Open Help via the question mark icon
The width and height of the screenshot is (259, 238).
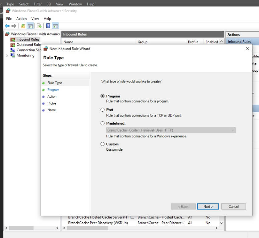(x=48, y=26)
